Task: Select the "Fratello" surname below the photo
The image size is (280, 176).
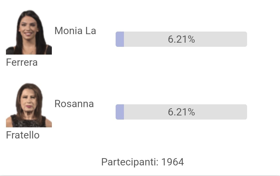Action: [x=23, y=135]
